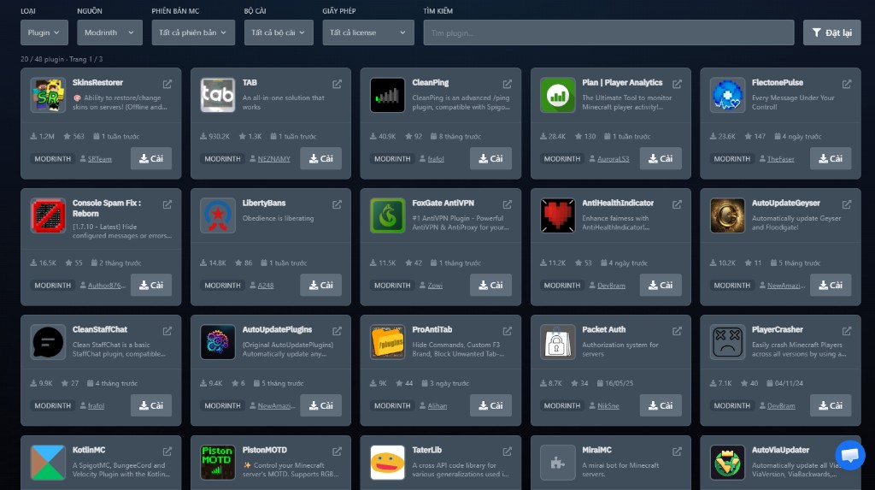Screen dimensions: 875x490
Task: Open FlectonePulse external link icon
Action: point(847,84)
